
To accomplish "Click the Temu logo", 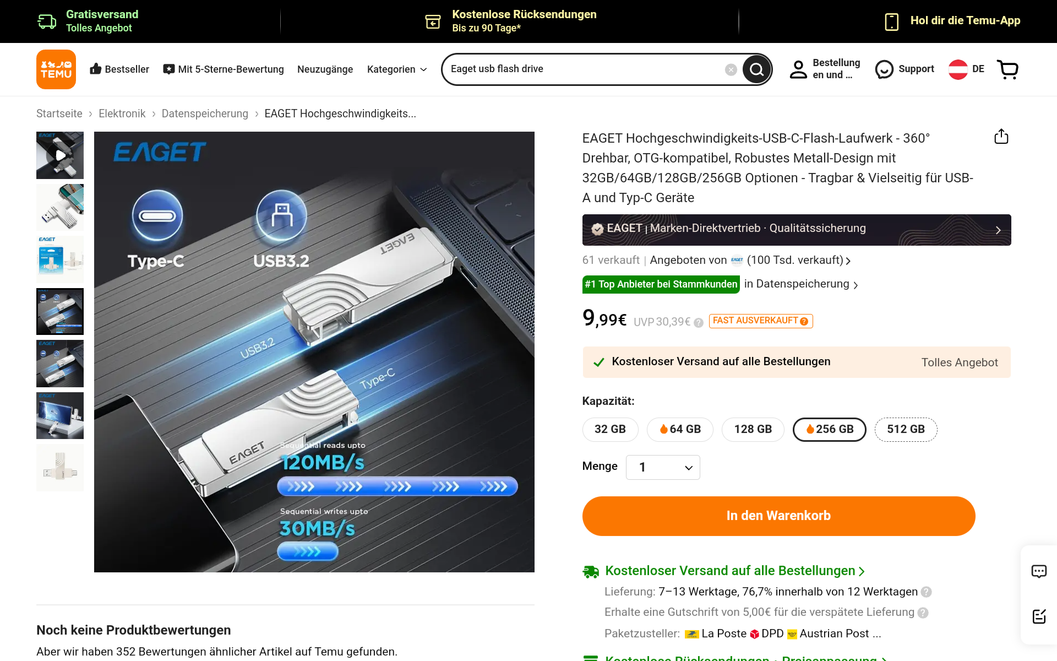I will tap(56, 69).
